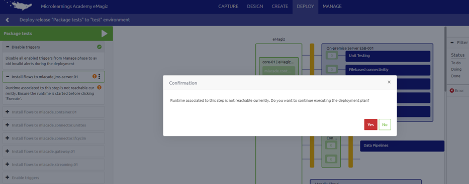Click the Data Pipelines runtime block
The width and height of the screenshot is (469, 184).
402,146
